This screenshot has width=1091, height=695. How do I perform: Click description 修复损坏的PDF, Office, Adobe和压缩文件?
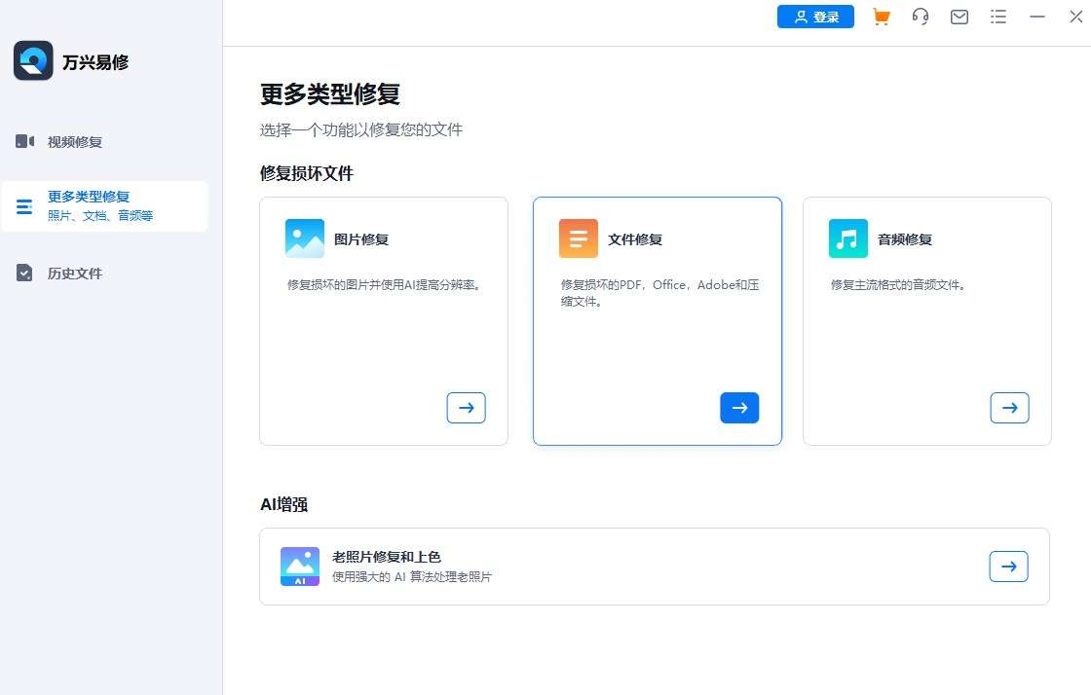point(660,293)
